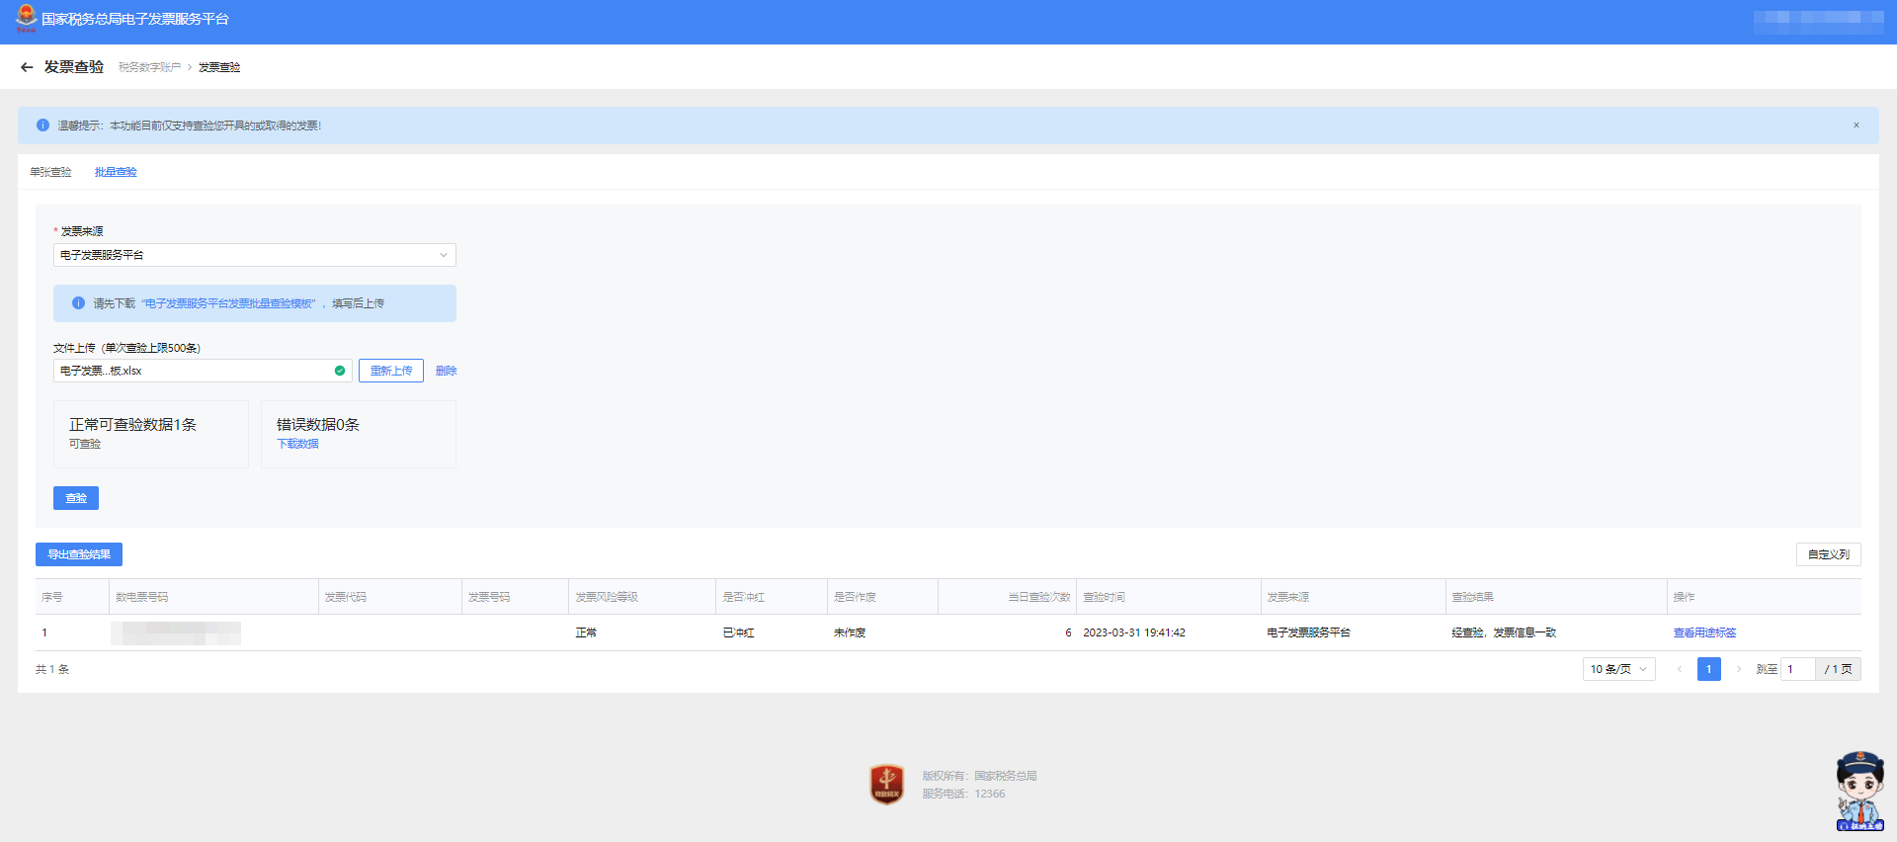Click the info icon beside 请先下载 hint

coord(78,303)
